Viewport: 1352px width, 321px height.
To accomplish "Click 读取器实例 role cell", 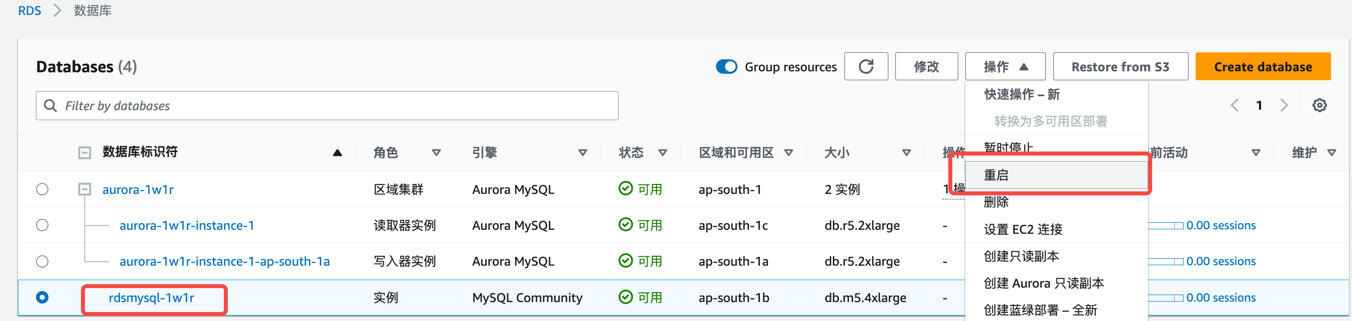I will tap(405, 226).
